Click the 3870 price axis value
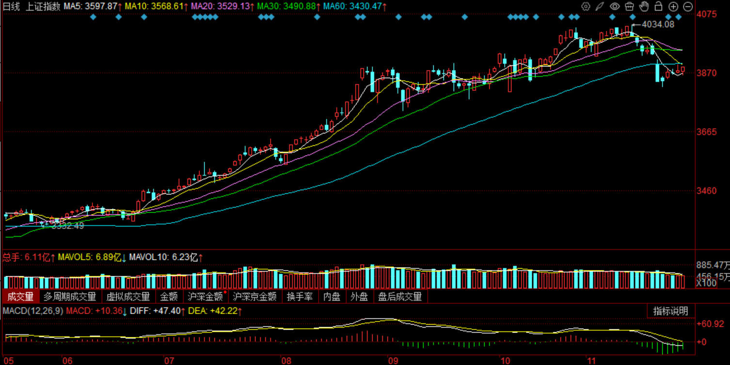The width and height of the screenshot is (730, 365). pos(707,73)
